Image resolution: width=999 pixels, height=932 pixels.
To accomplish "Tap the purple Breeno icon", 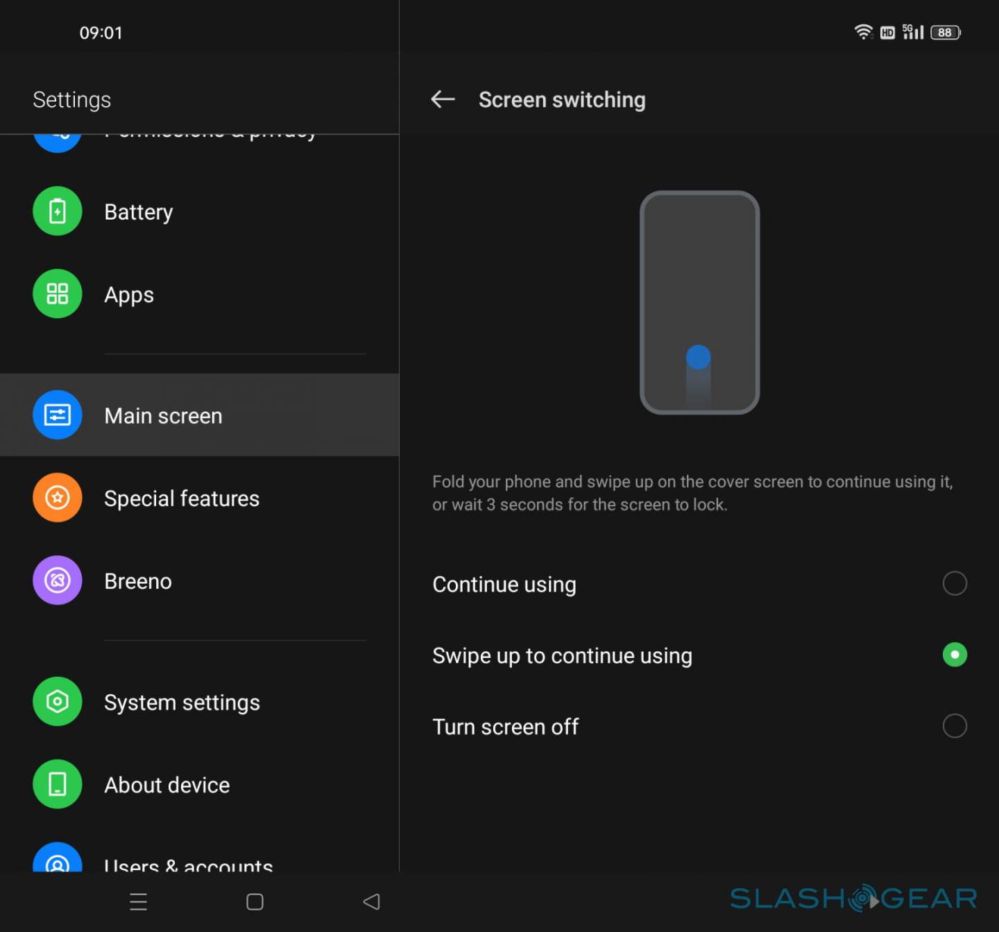I will click(58, 580).
